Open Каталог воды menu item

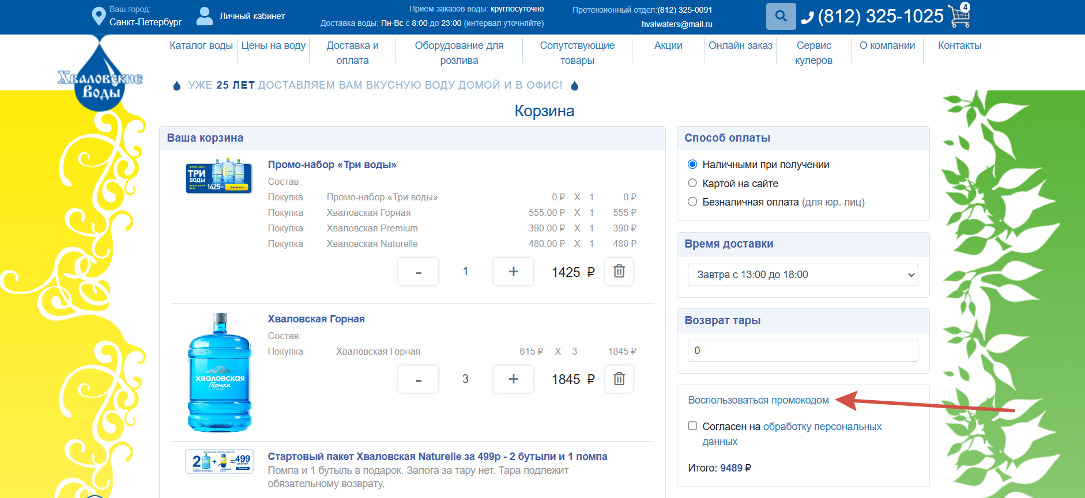point(201,45)
